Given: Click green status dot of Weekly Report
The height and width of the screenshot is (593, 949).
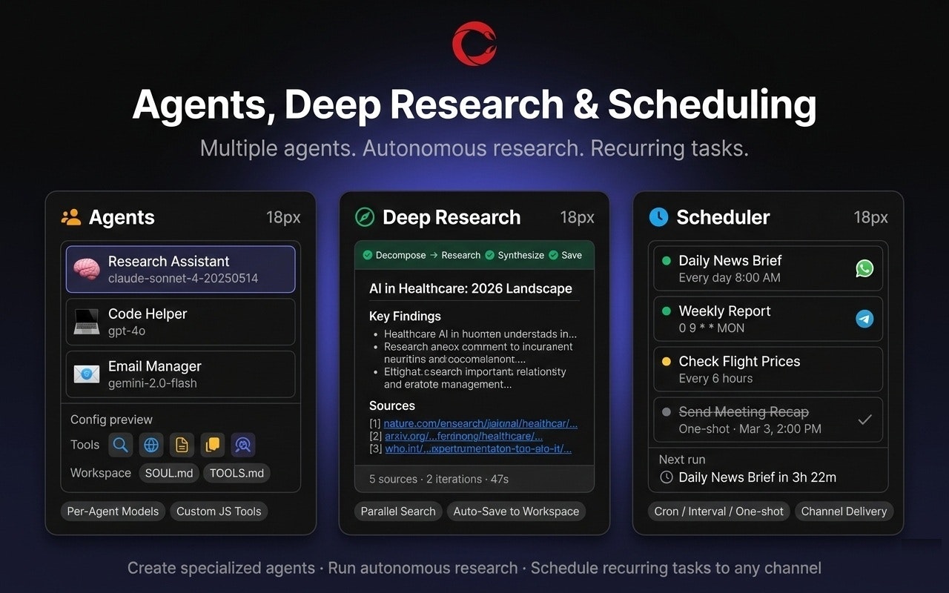Looking at the screenshot, I should [666, 311].
